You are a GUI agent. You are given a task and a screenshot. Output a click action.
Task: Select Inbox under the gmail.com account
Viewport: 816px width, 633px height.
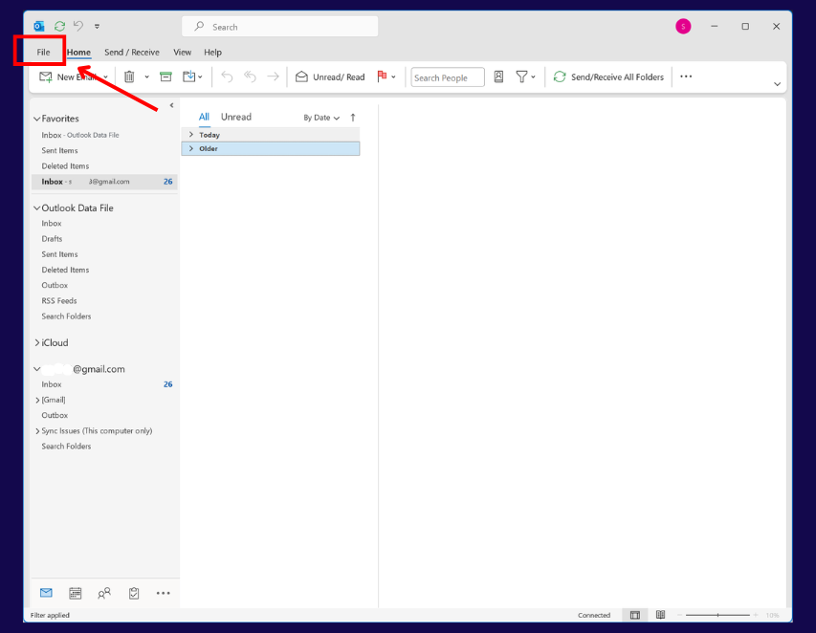pyautogui.click(x=52, y=384)
